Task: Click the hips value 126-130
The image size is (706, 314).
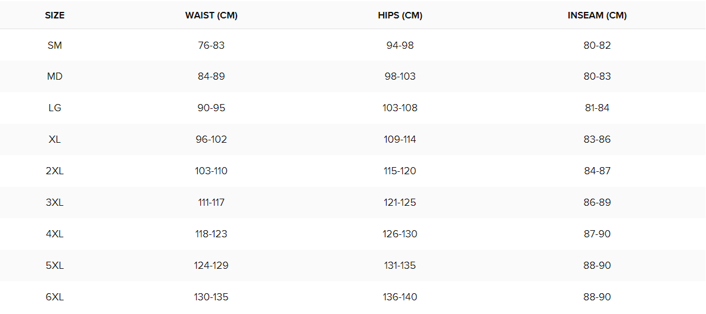Action: pyautogui.click(x=400, y=234)
